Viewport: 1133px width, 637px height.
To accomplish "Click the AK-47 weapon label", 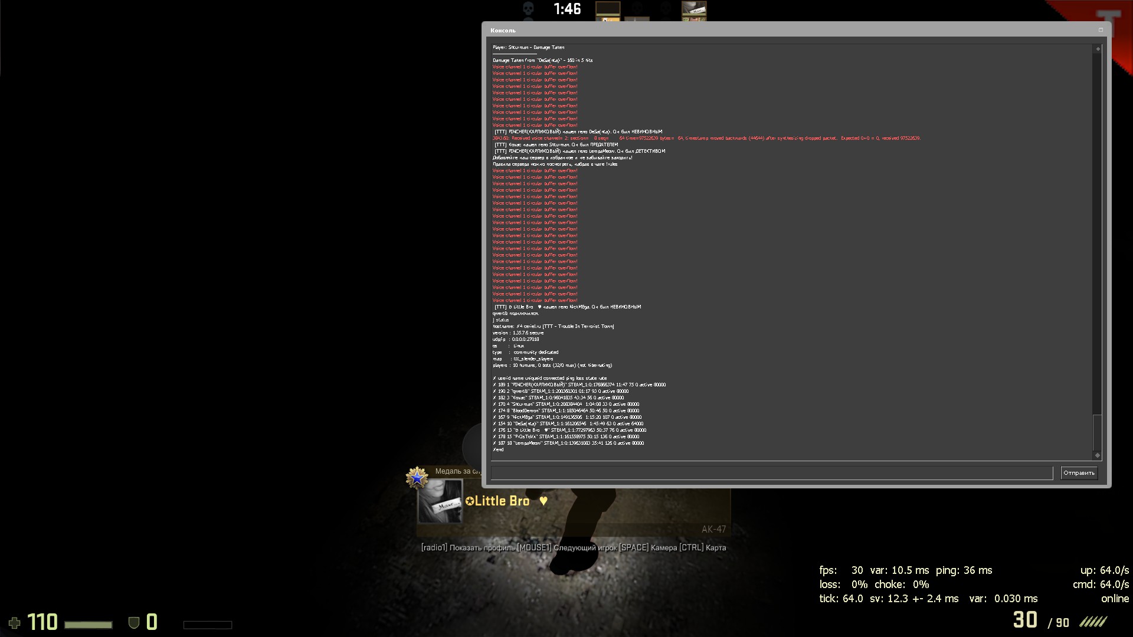I will pos(713,529).
